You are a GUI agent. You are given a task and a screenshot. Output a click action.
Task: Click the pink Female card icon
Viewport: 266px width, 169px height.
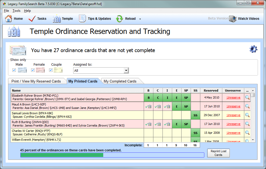pyautogui.click(x=40, y=70)
